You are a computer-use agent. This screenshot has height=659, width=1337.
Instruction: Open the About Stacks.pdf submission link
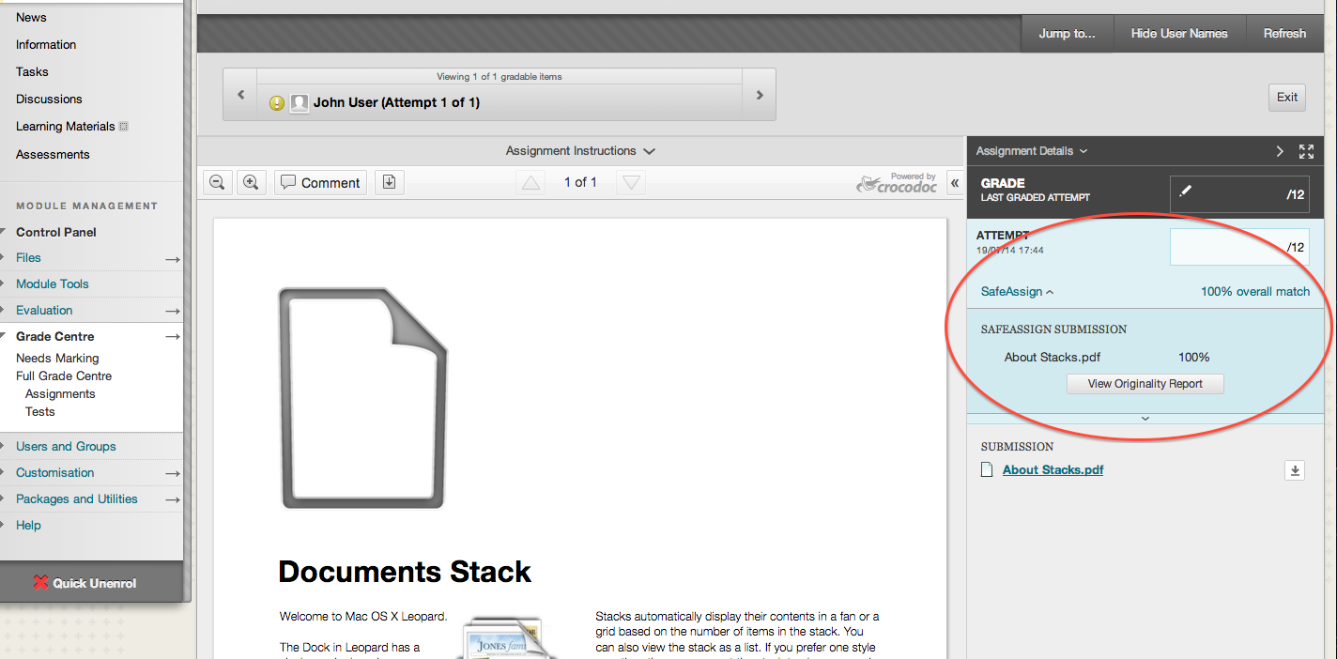tap(1053, 469)
